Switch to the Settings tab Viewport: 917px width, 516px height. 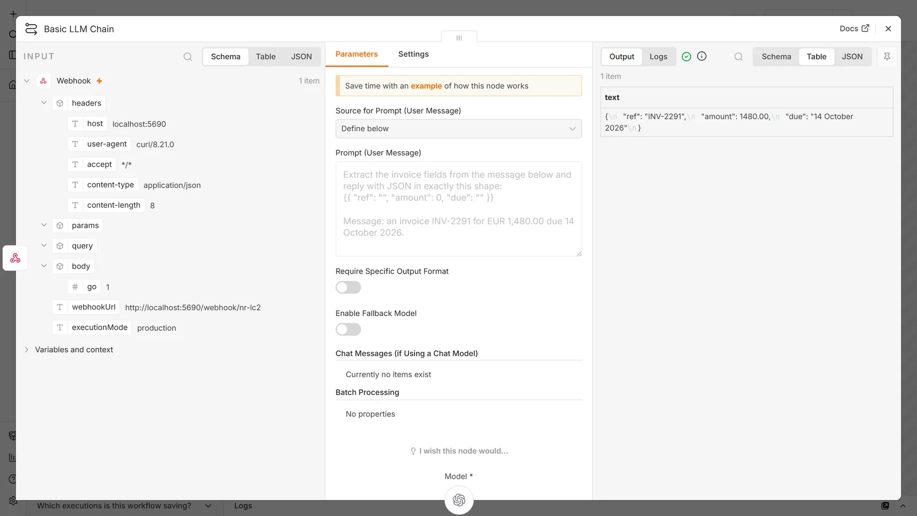tap(413, 54)
